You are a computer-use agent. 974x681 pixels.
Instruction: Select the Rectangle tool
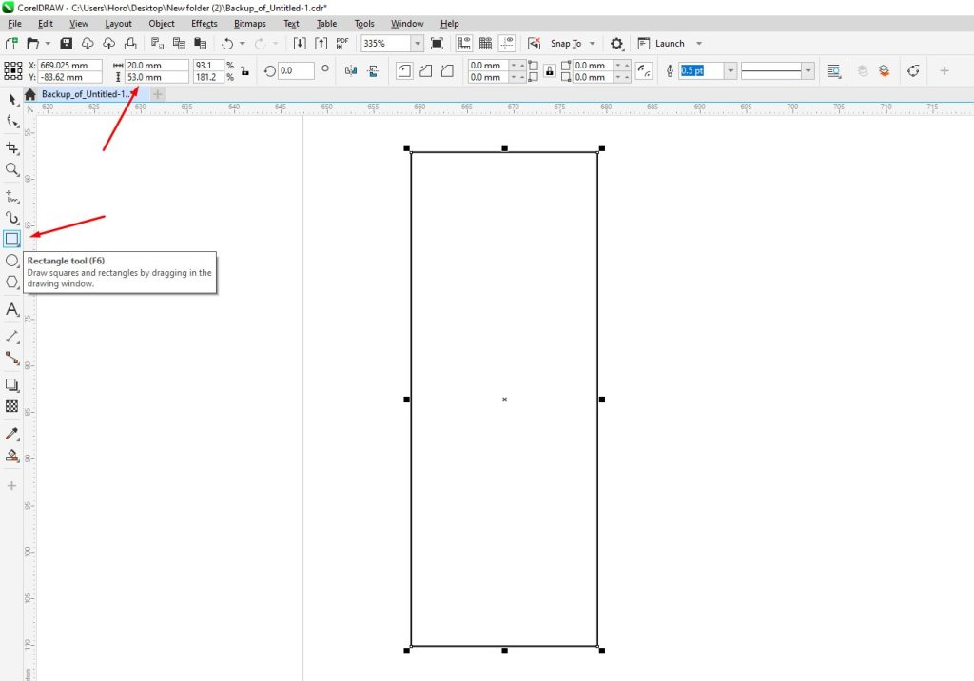click(x=12, y=238)
